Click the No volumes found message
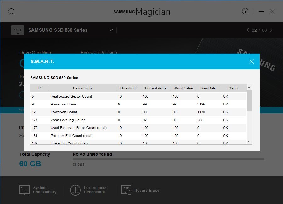Viewport: 283px width, 204px height. point(93,154)
